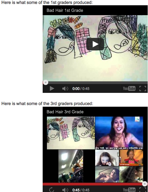Enter fullscreen on the 1st Grade video
Screen dimensions: 148x192
coord(143,88)
